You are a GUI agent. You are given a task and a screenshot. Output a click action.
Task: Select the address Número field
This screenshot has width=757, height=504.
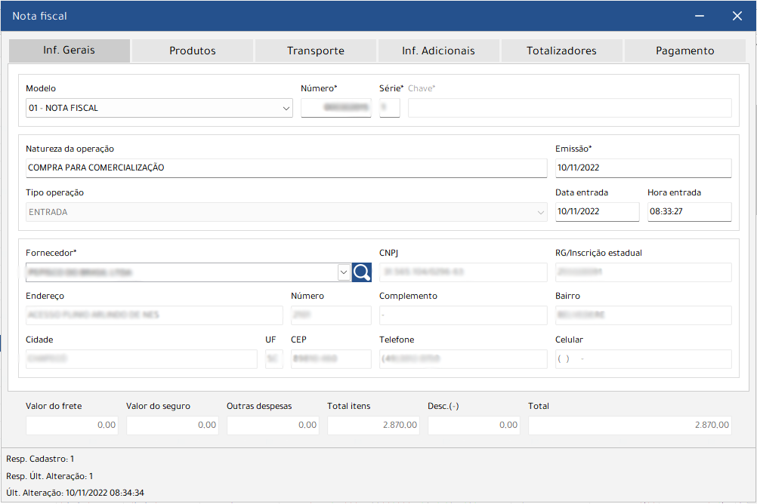(331, 315)
